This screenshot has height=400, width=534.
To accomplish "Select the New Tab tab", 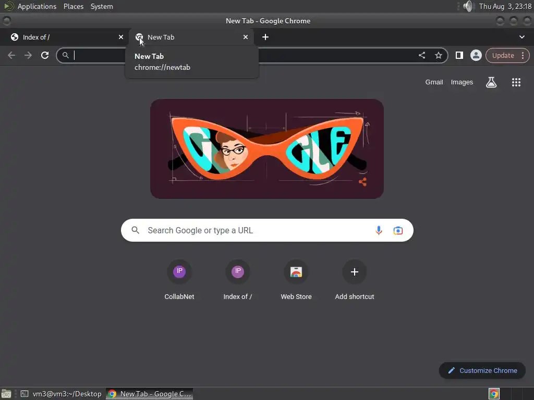I will pyautogui.click(x=191, y=37).
